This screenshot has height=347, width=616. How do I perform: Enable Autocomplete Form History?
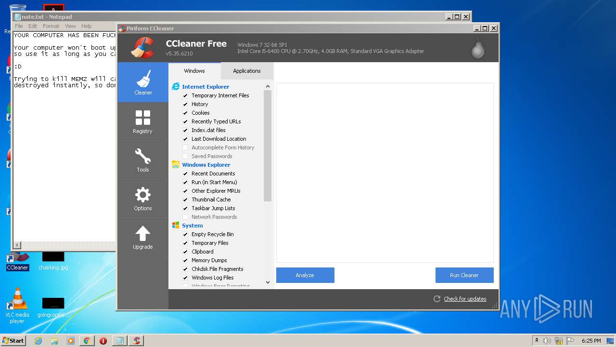(x=185, y=147)
